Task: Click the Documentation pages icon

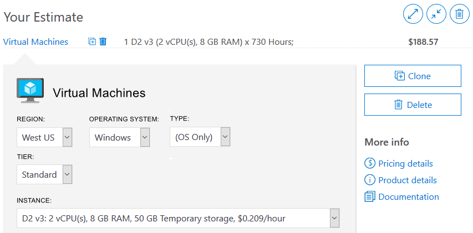Action: [370, 196]
